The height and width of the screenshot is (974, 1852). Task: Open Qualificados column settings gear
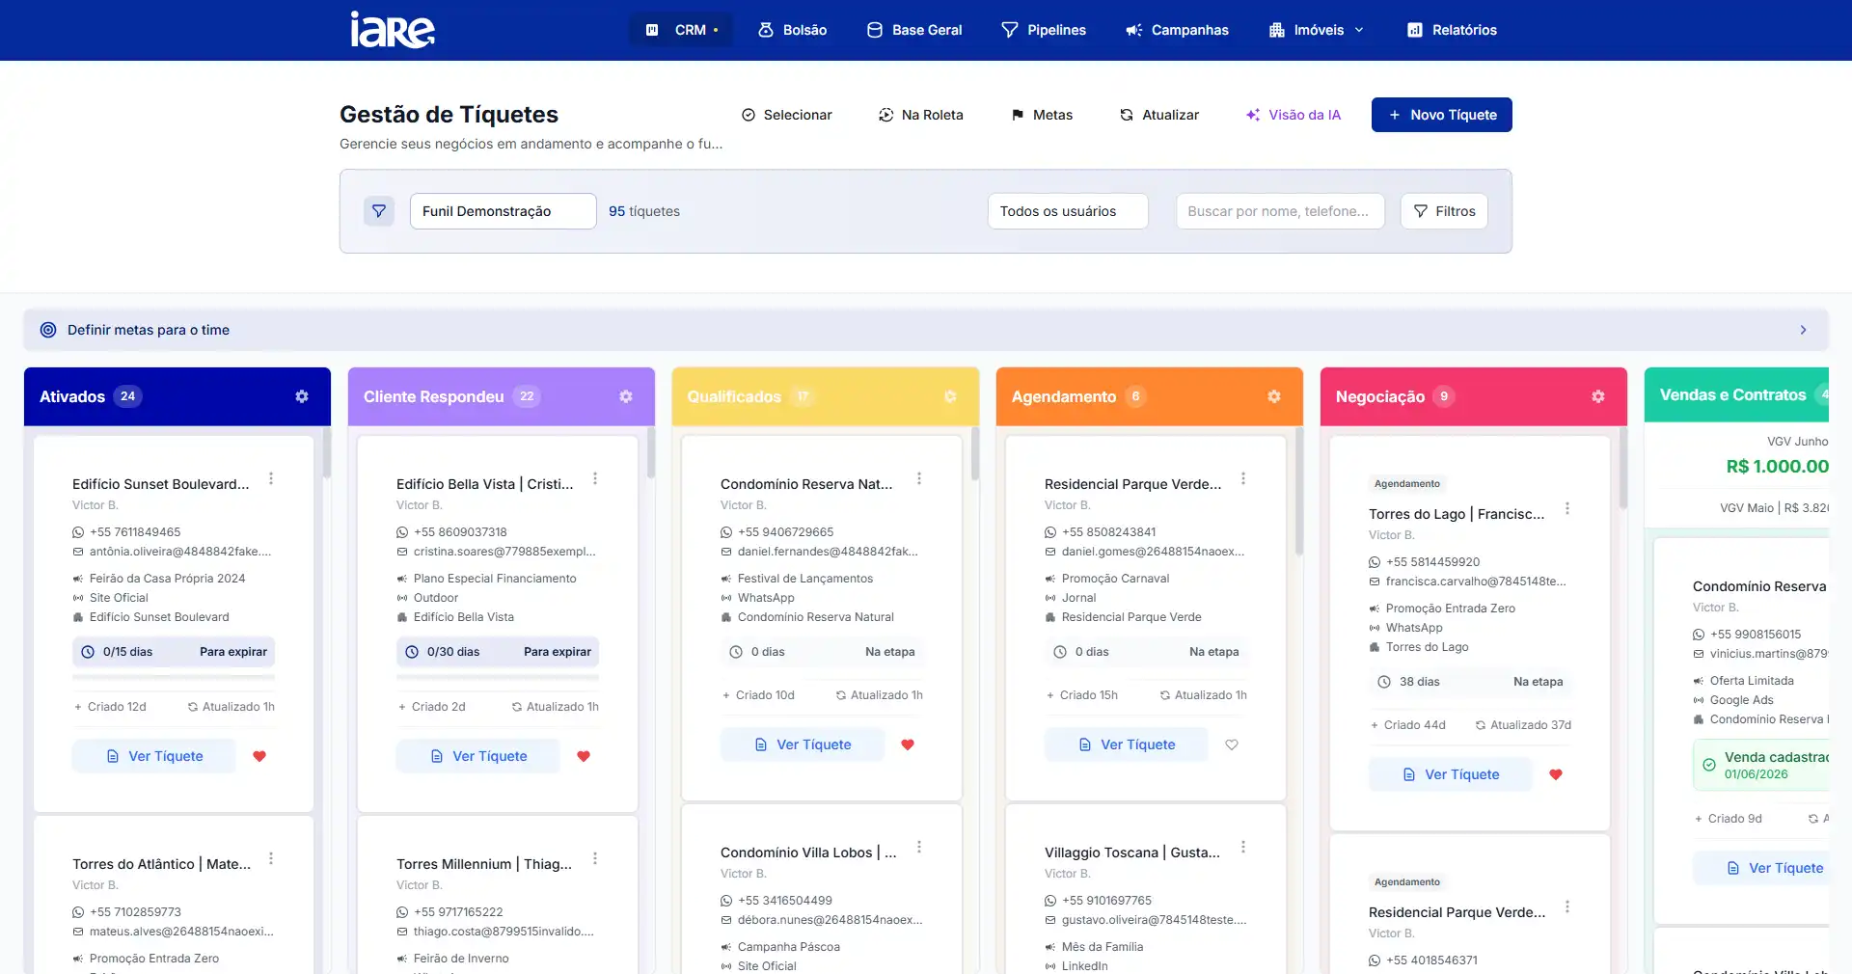click(950, 396)
